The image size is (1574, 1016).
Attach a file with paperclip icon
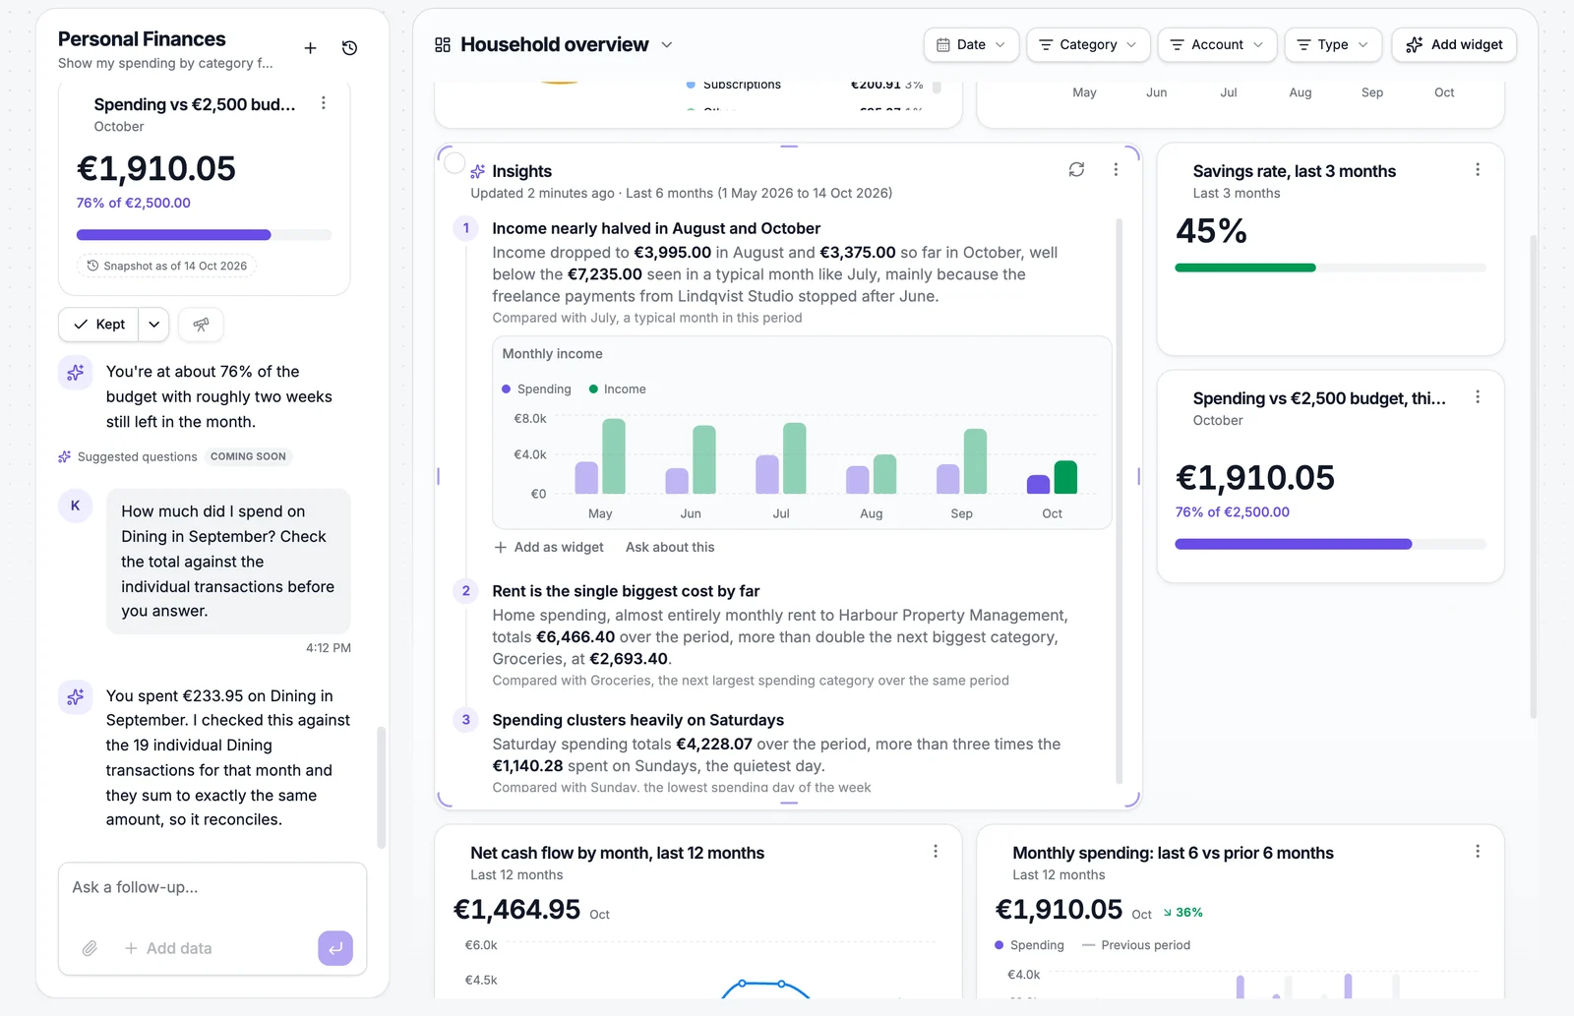coord(90,948)
